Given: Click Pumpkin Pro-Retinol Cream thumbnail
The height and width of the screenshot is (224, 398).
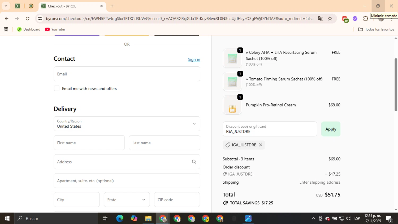Looking at the screenshot, I should tap(232, 105).
